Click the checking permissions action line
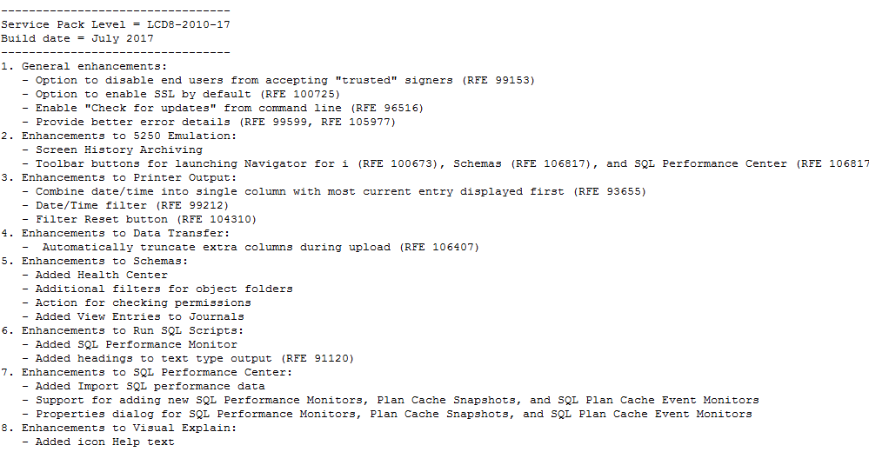869x452 pixels. (x=143, y=302)
